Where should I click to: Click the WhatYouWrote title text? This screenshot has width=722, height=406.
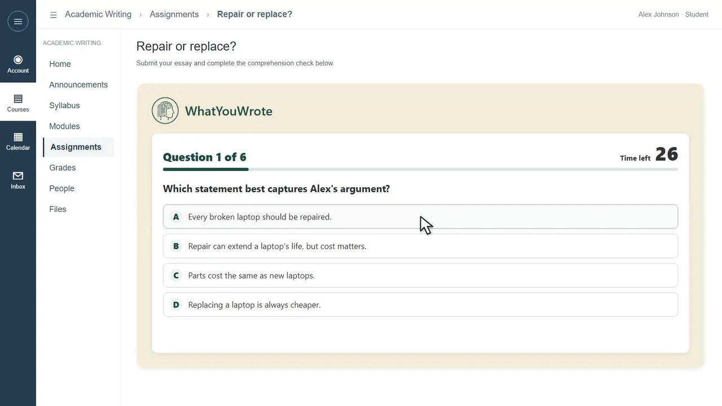(228, 111)
